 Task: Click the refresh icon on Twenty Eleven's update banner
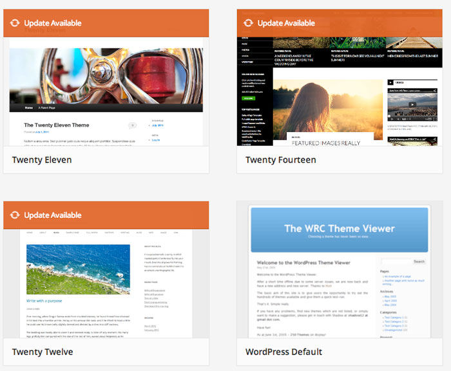click(x=15, y=23)
